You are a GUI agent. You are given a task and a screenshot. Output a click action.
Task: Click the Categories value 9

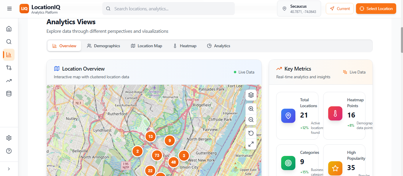(x=302, y=162)
